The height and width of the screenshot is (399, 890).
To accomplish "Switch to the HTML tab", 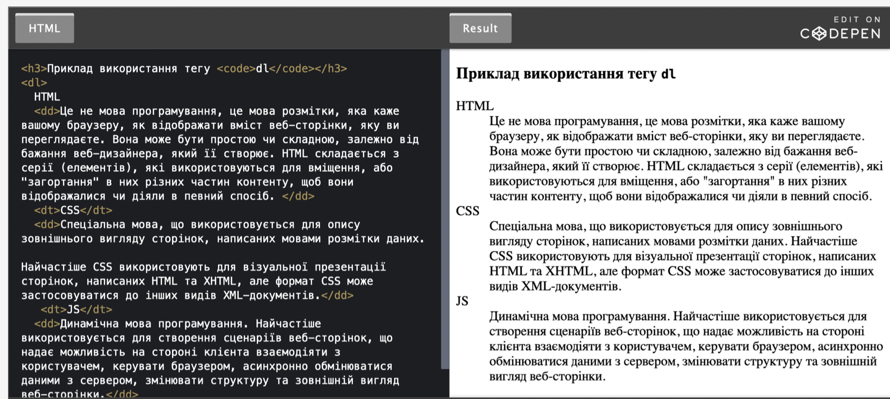I will pos(44,28).
